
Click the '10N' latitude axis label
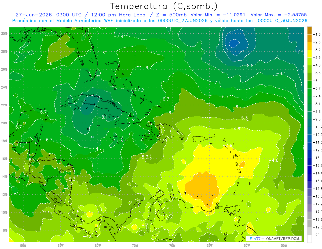pos(5,212)
